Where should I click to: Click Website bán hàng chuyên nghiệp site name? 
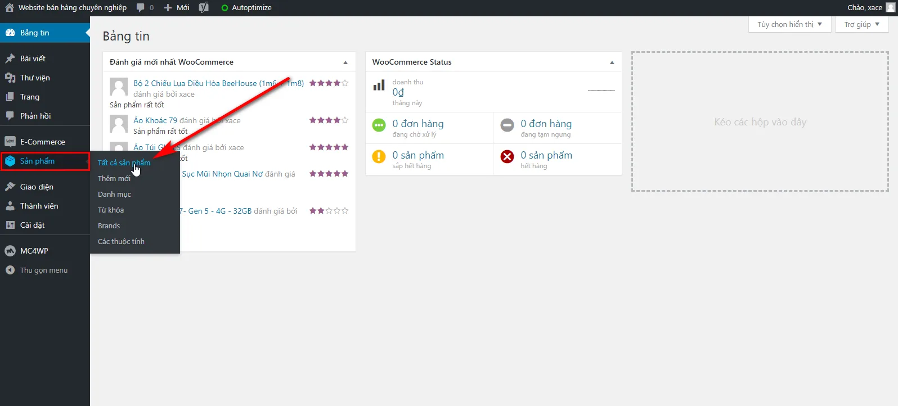(x=73, y=8)
